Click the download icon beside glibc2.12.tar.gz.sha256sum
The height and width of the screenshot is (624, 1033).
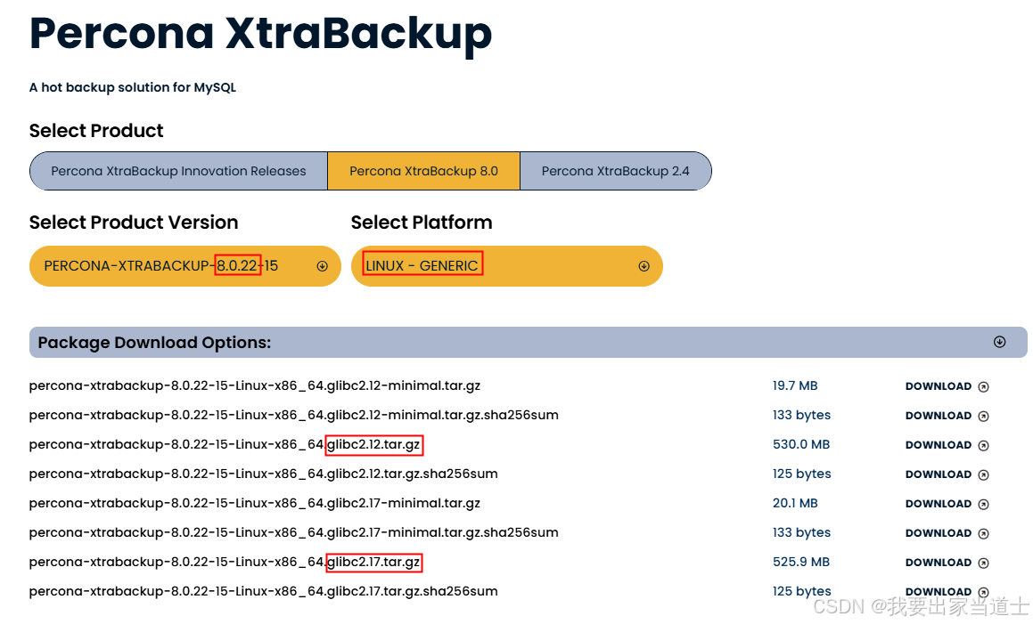984,474
